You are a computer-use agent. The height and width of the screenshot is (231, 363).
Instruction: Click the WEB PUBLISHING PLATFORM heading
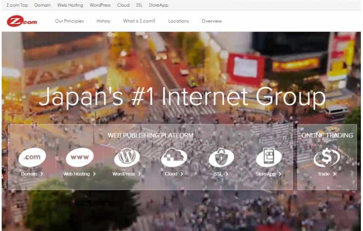(x=151, y=135)
